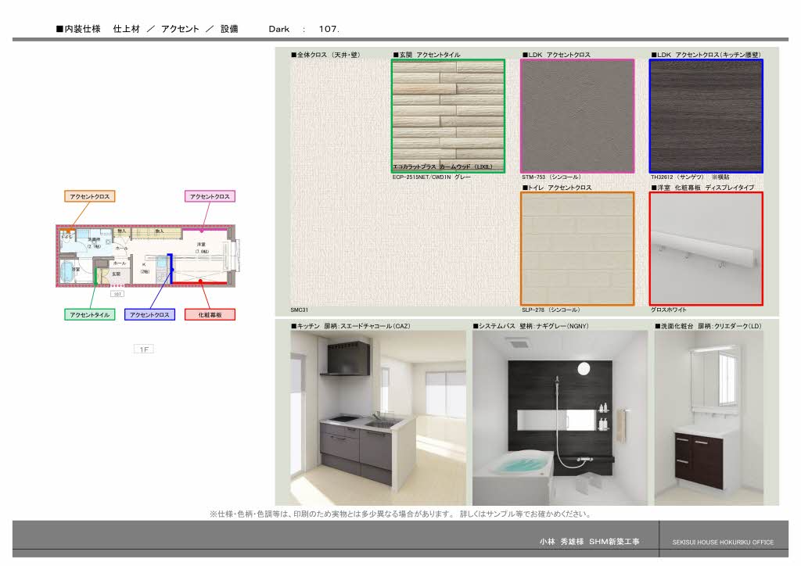The image size is (801, 566).
Task: Select the red-bordered display-type panel image
Action: 706,248
